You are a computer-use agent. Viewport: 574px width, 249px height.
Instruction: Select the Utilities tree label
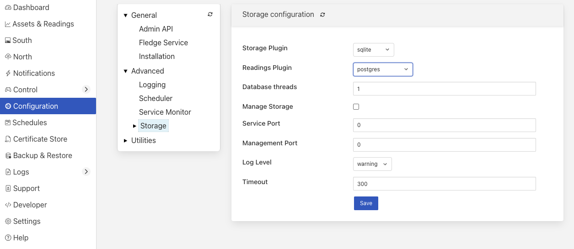[144, 140]
